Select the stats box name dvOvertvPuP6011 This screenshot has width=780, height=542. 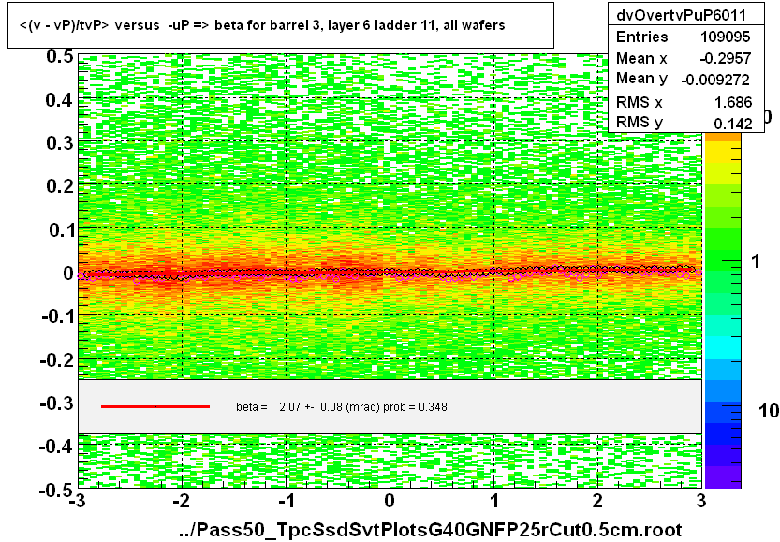(x=681, y=15)
